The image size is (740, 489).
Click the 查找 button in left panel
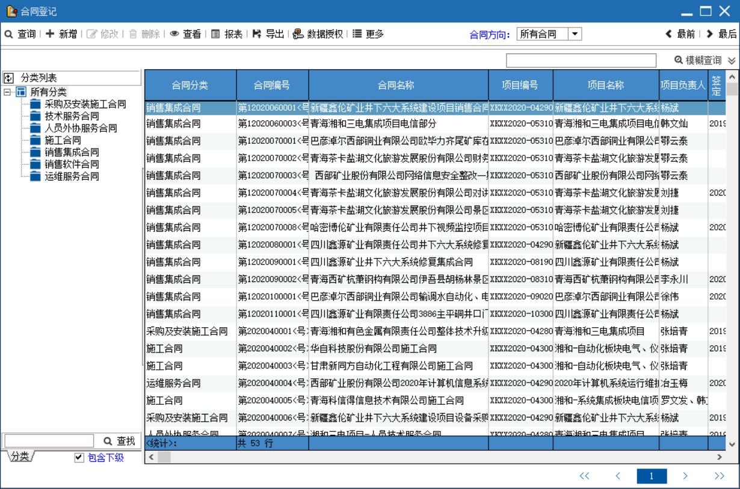tap(119, 441)
